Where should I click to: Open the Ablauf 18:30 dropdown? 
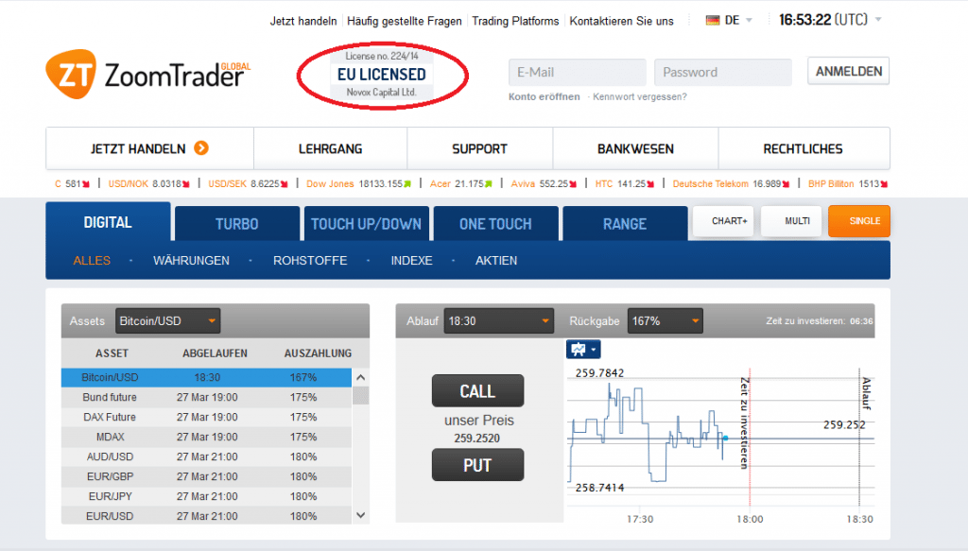[497, 320]
